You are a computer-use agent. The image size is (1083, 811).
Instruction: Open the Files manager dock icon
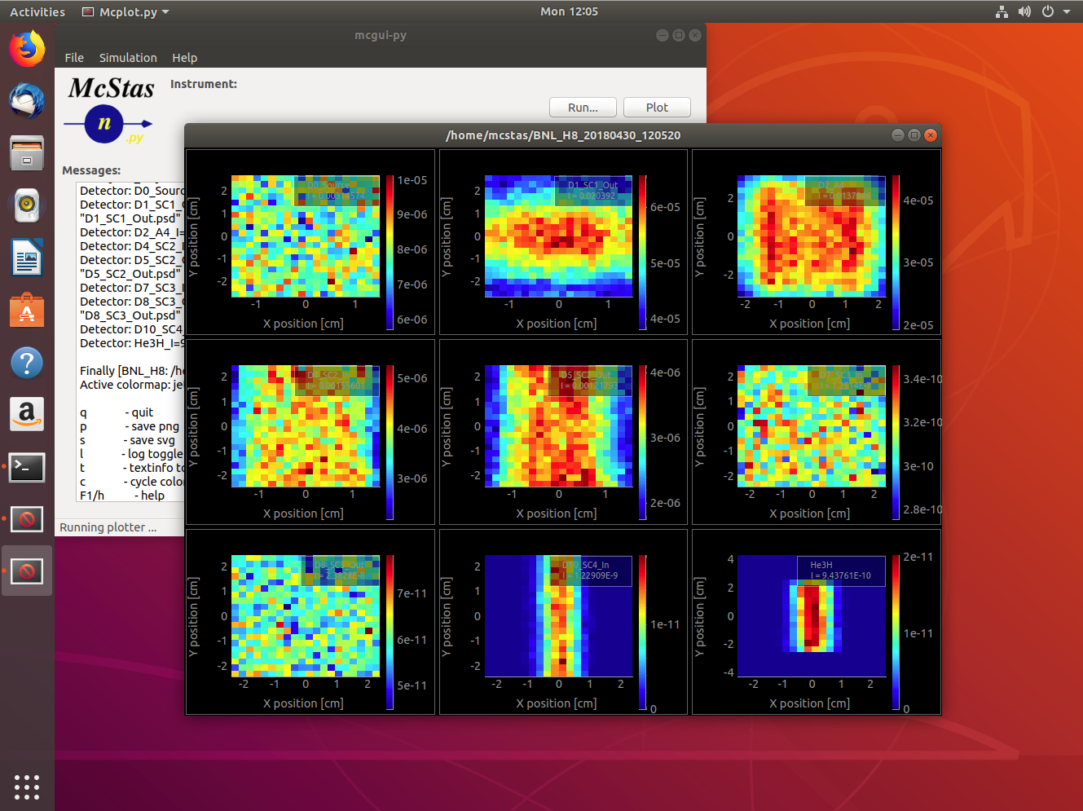point(27,153)
